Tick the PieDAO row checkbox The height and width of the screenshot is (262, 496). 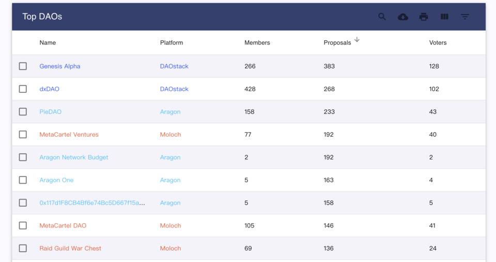23,112
